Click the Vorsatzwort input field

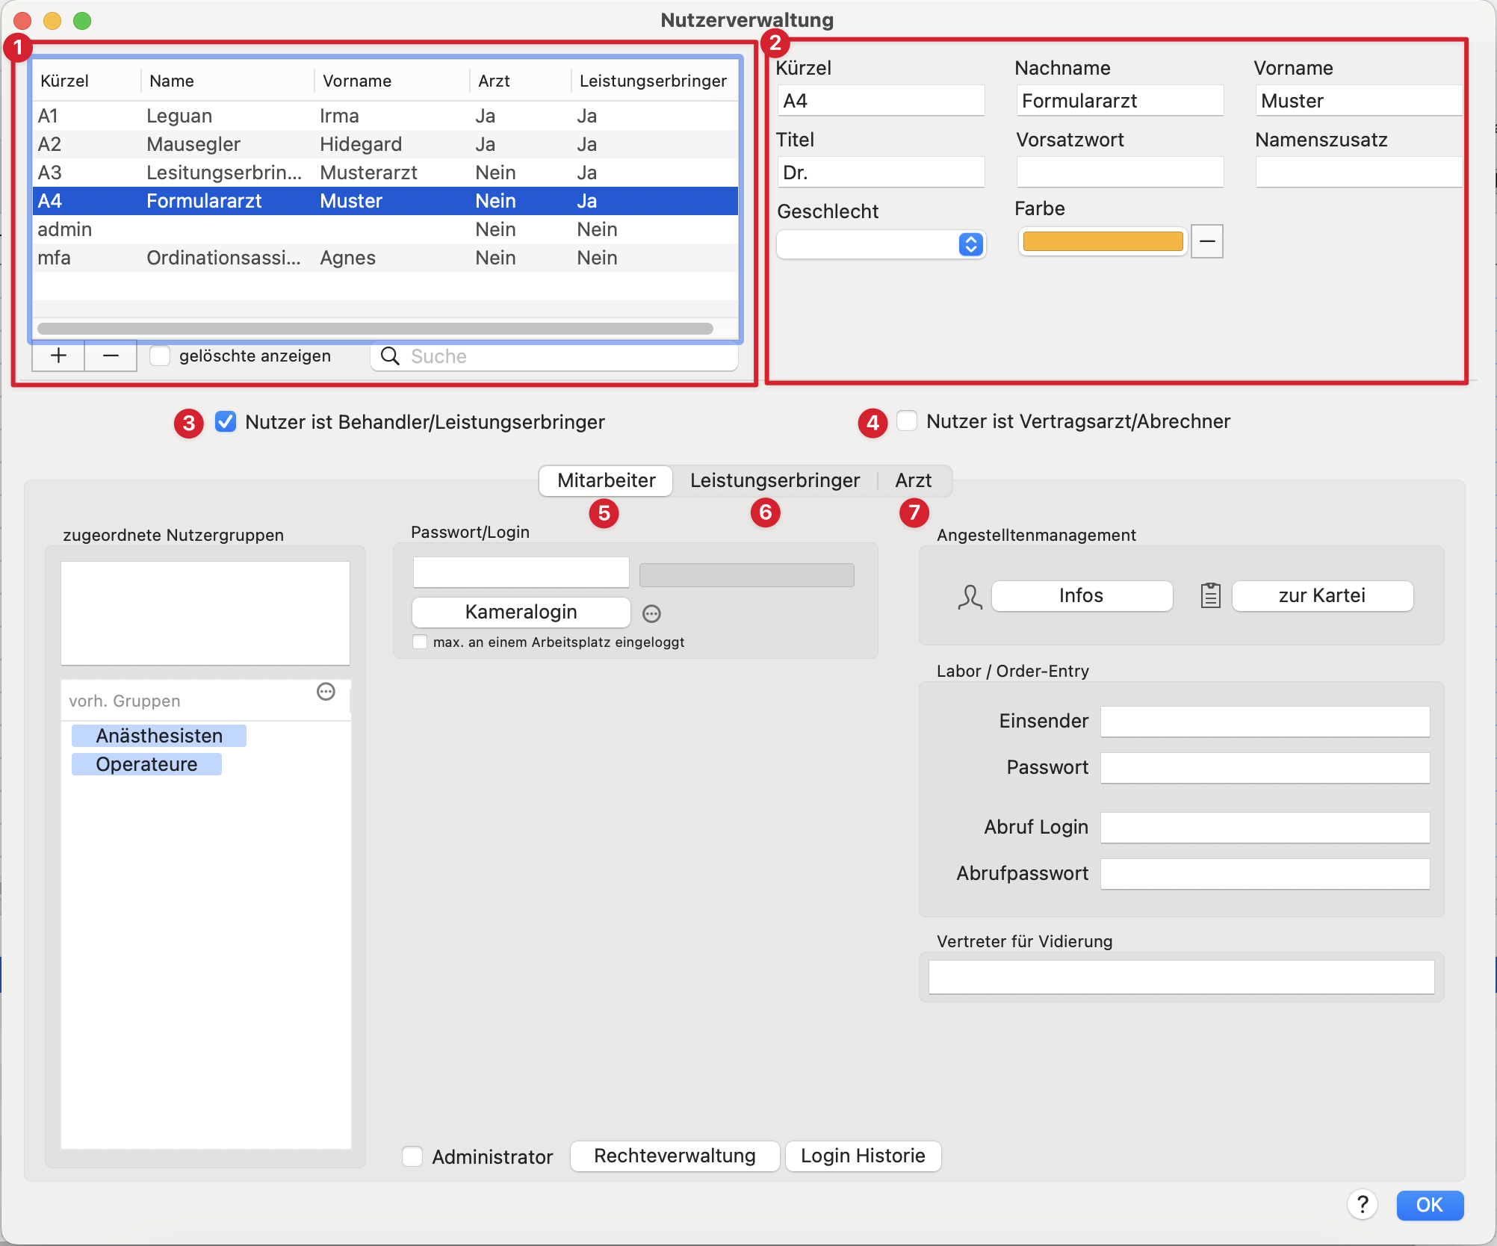(x=1120, y=172)
